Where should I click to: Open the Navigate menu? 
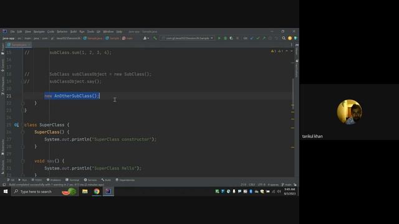[x=39, y=32]
